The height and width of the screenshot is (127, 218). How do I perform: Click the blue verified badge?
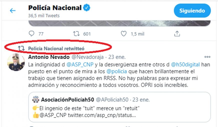tap(87, 8)
